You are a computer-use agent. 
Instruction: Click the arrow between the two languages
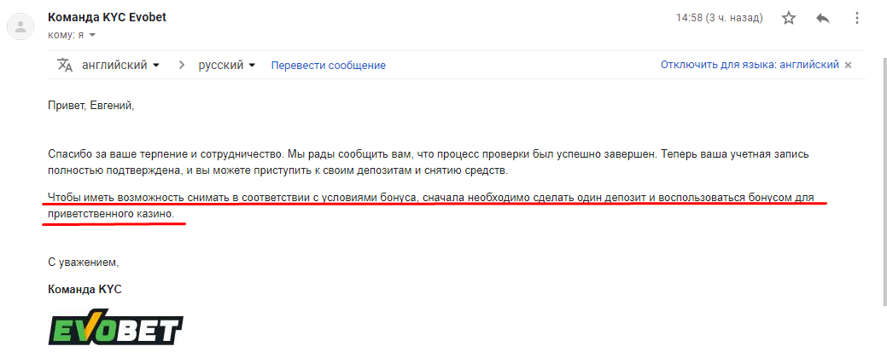pyautogui.click(x=182, y=65)
